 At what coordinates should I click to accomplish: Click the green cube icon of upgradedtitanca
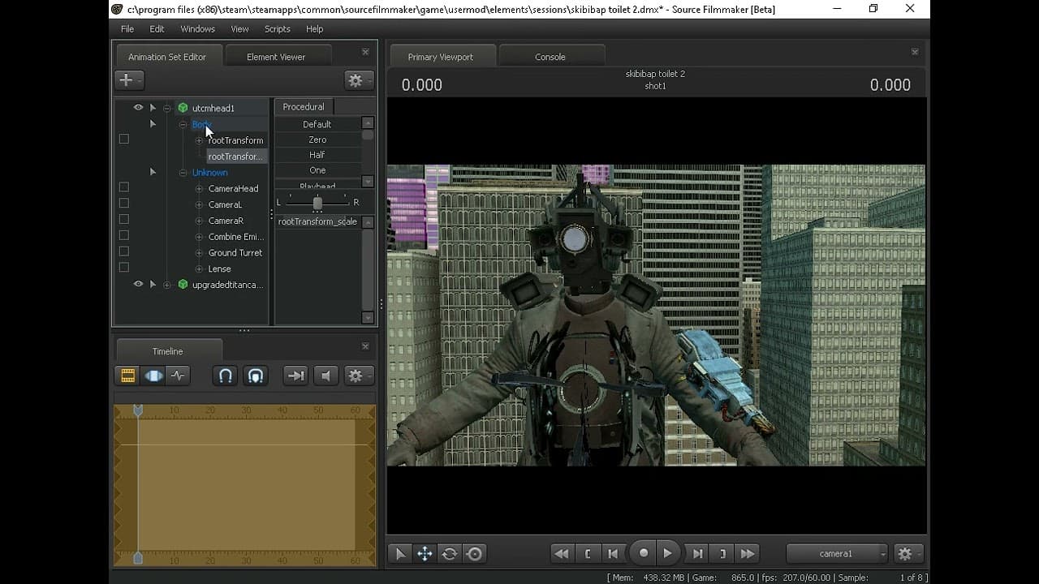pyautogui.click(x=183, y=285)
